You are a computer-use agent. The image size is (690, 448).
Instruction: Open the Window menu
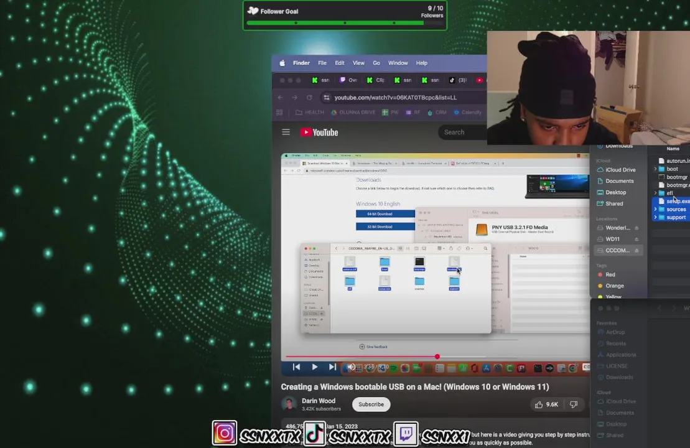pos(398,63)
